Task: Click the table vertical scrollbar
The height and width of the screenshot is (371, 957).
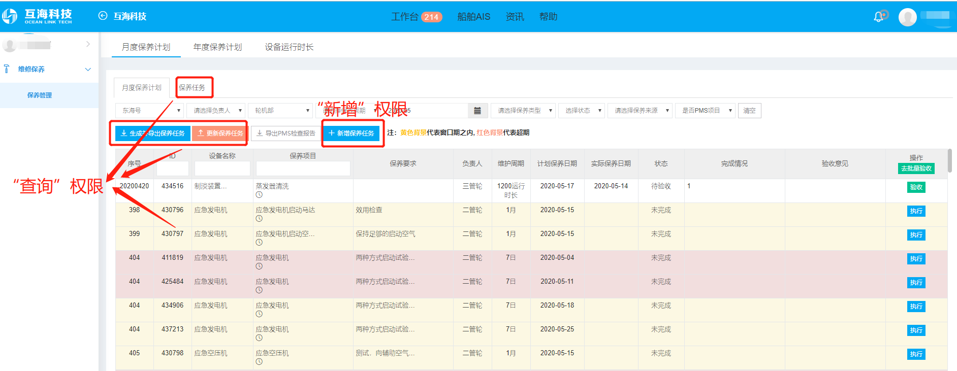Action: coord(950,160)
